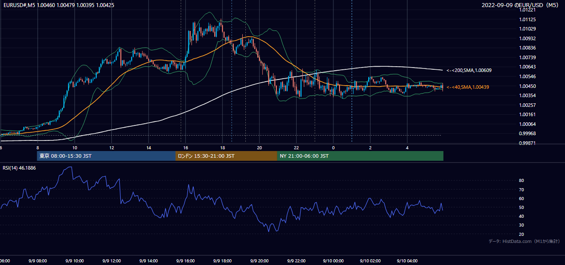Click the 9/10 02:00 date label
Image resolution: width=565 pixels, height=265 pixels.
click(x=370, y=261)
